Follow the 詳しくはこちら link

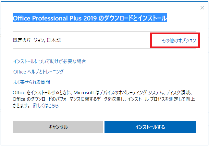(x=46, y=106)
